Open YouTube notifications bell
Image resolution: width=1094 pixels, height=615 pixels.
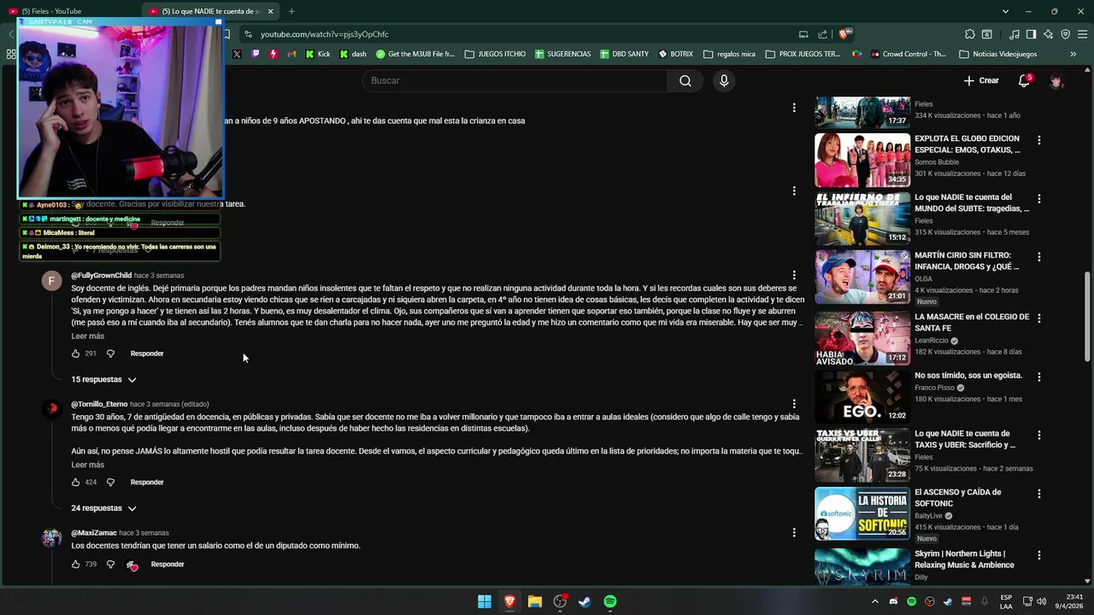click(1024, 80)
